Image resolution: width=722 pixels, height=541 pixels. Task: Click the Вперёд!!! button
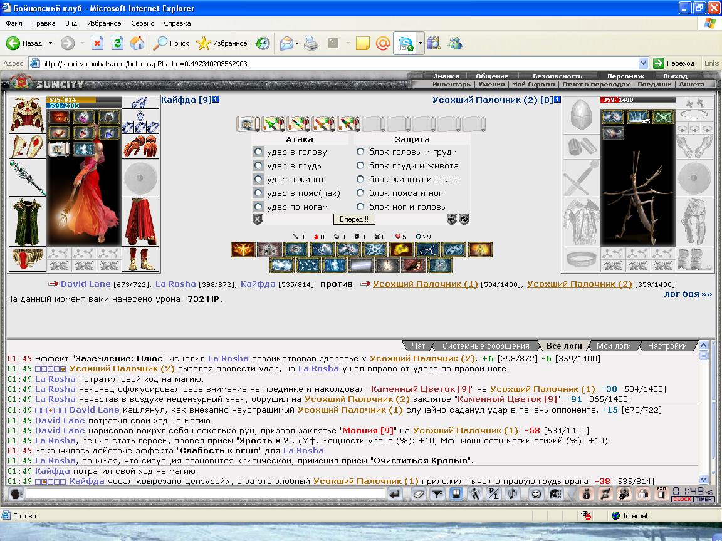coord(354,219)
